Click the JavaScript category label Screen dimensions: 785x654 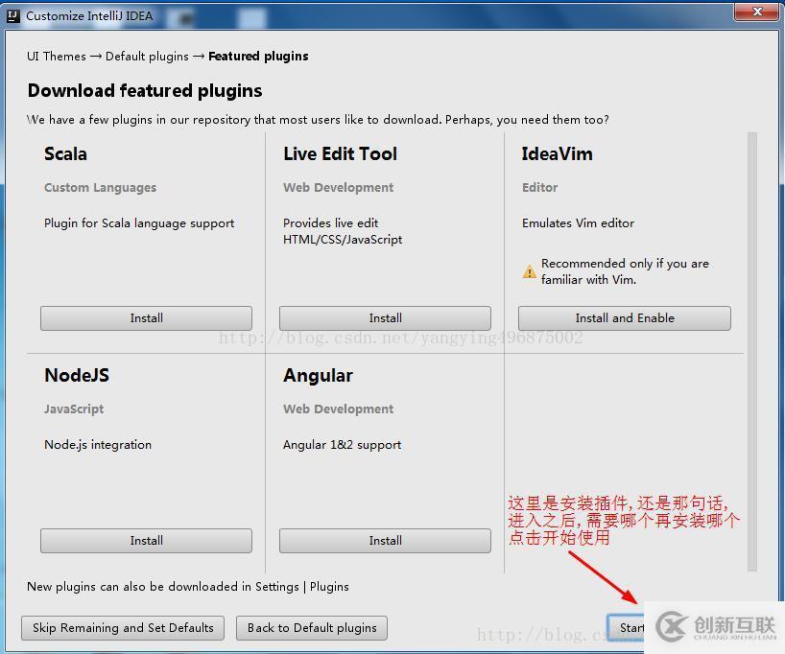point(74,409)
